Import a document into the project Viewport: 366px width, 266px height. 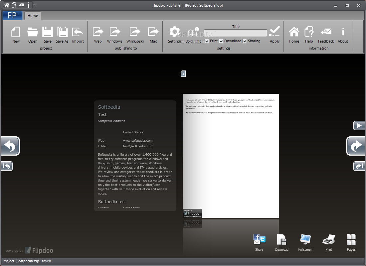coord(78,35)
